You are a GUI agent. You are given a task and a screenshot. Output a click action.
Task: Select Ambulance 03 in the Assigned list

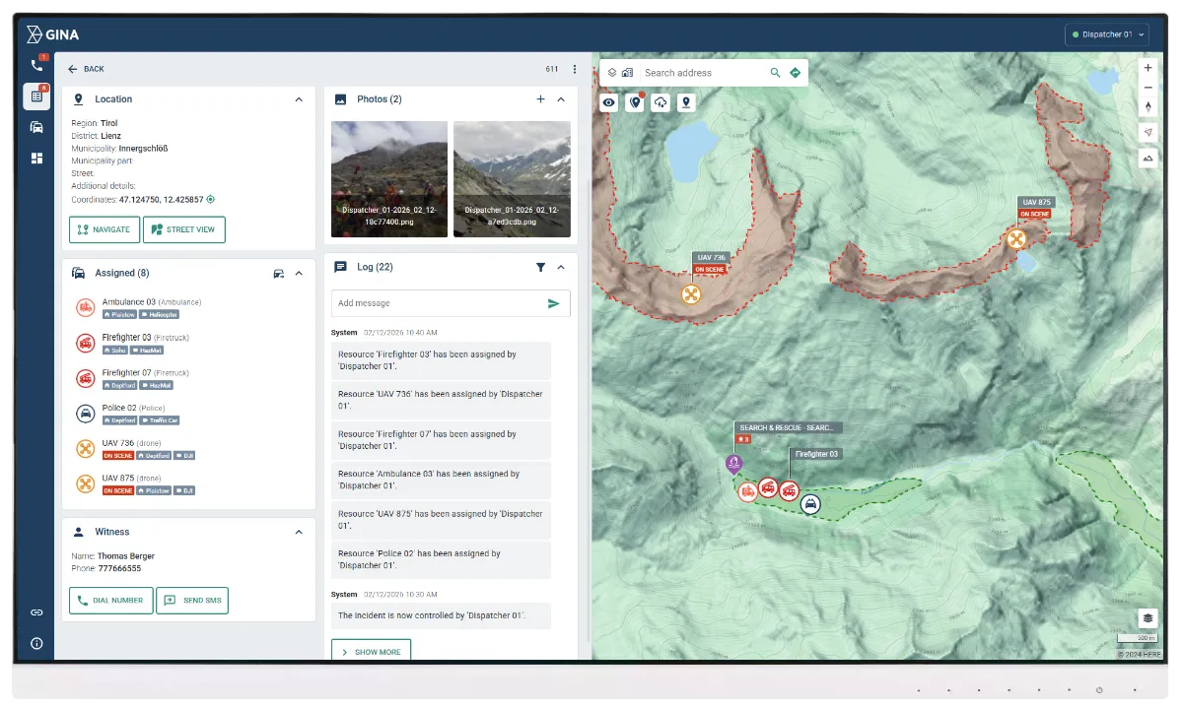point(128,302)
